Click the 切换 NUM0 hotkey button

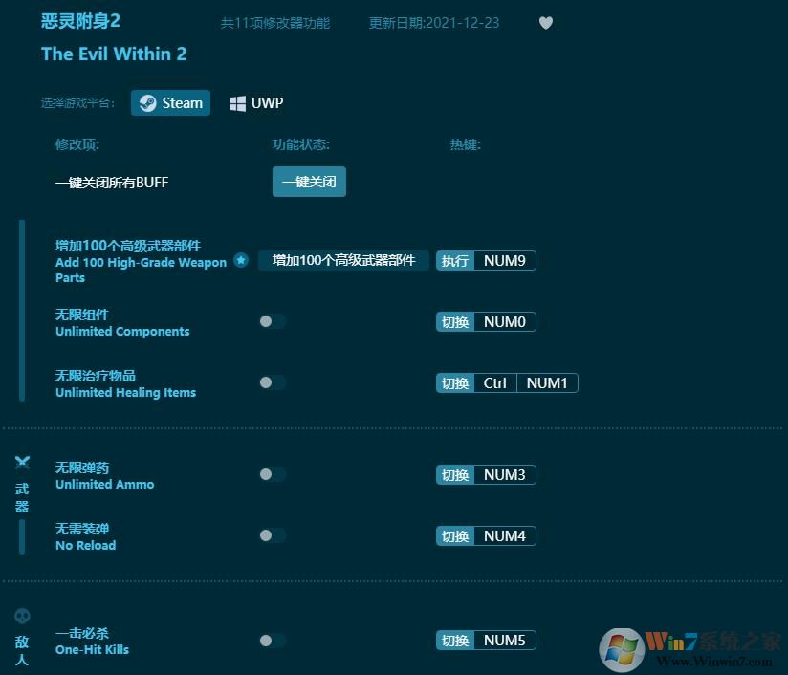point(484,321)
